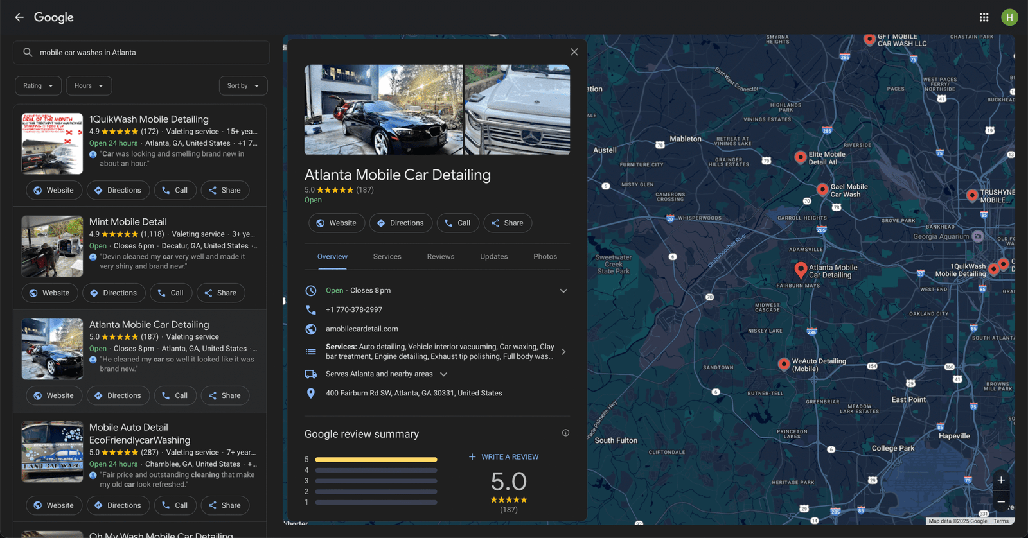Select the 1QuikWash Mobile Detailing map pin
The width and height of the screenshot is (1028, 538).
pyautogui.click(x=993, y=270)
